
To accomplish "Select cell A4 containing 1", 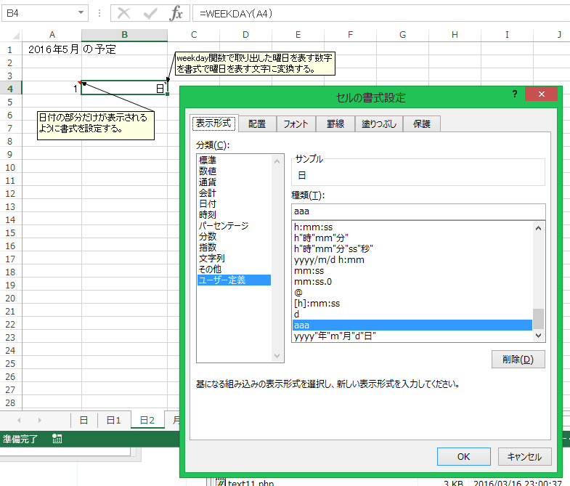I will (x=52, y=89).
